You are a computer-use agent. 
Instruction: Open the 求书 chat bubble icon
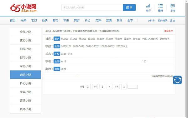tap(173, 8)
